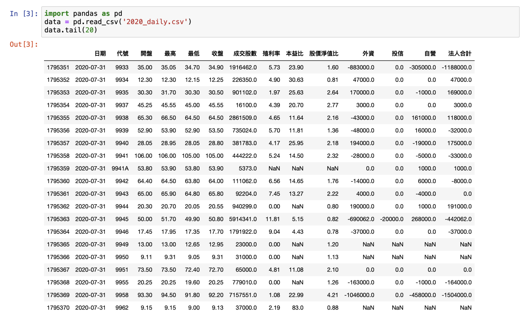This screenshot has width=525, height=317.
Task: Select row index 1795358
Action: (x=58, y=156)
